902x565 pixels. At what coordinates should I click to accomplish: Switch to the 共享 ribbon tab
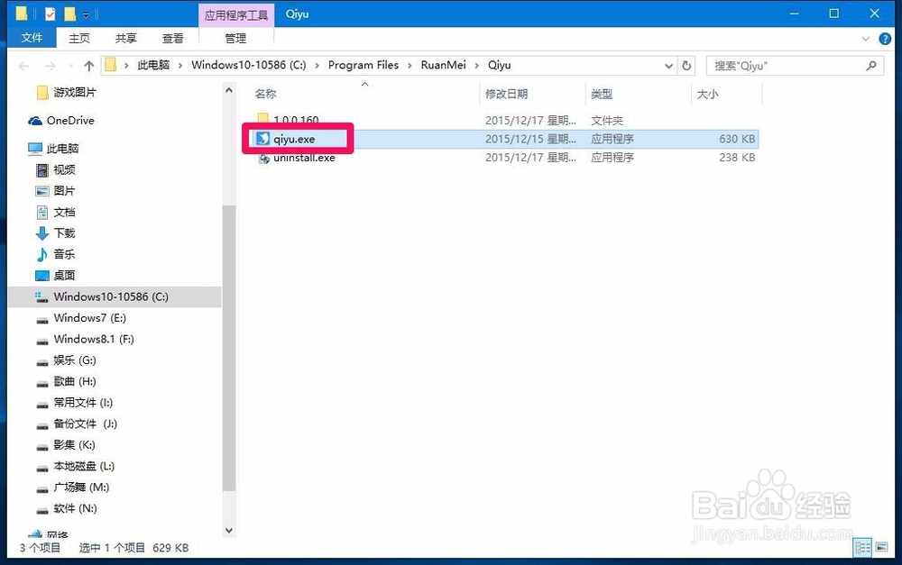126,38
